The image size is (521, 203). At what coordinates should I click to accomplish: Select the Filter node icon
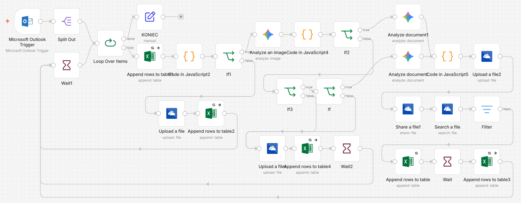point(487,109)
